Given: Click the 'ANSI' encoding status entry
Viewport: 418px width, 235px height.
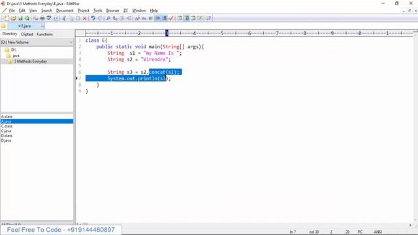Looking at the screenshot, I should pyautogui.click(x=378, y=232).
